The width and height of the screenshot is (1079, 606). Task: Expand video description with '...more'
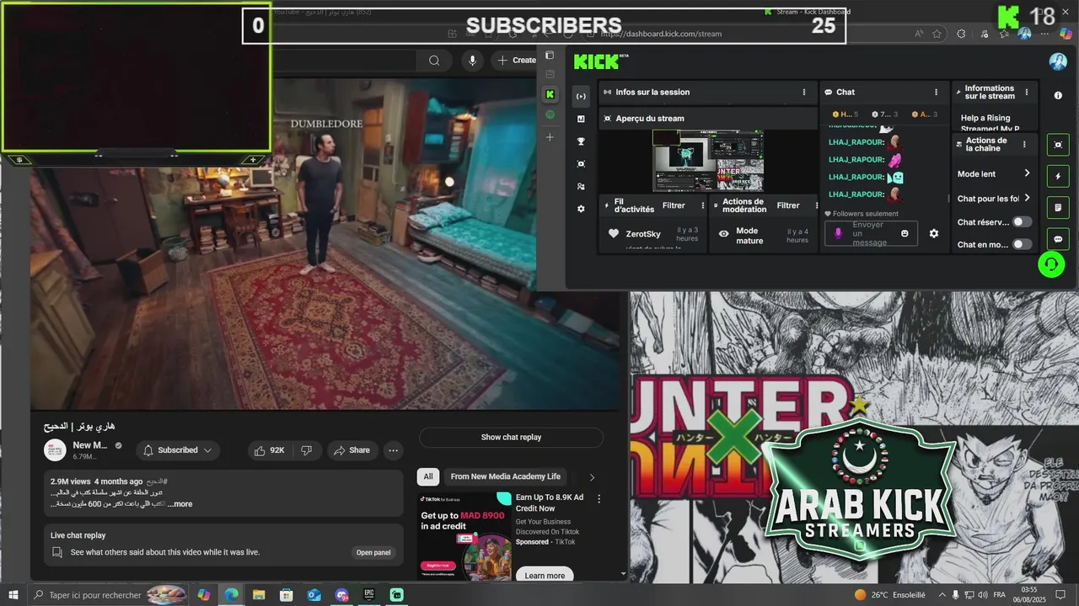pos(180,504)
